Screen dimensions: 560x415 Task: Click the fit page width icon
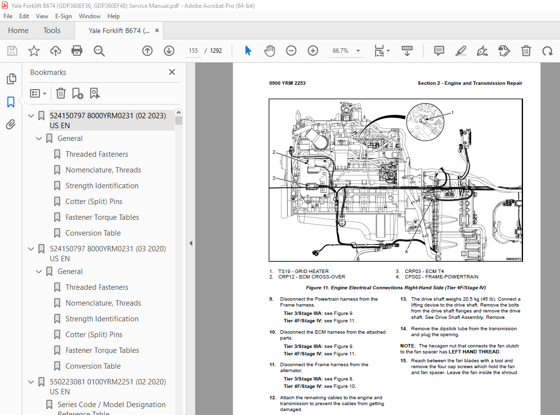[379, 51]
